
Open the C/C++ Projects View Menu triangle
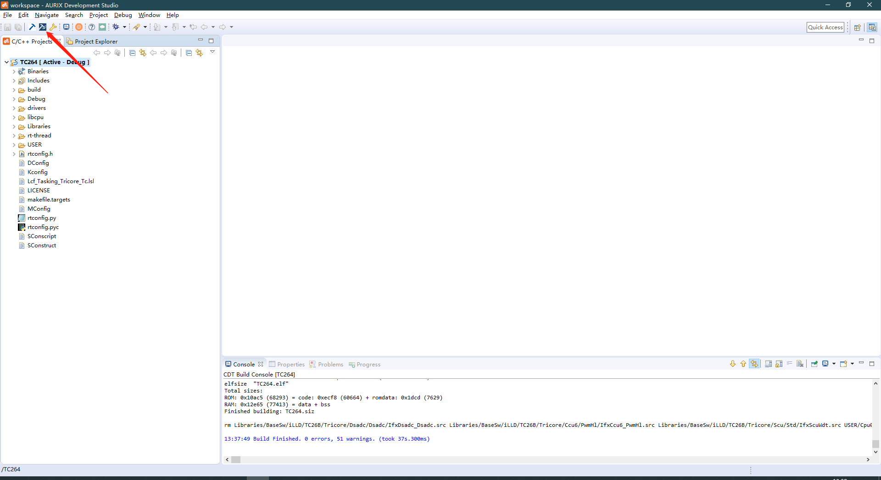point(212,52)
